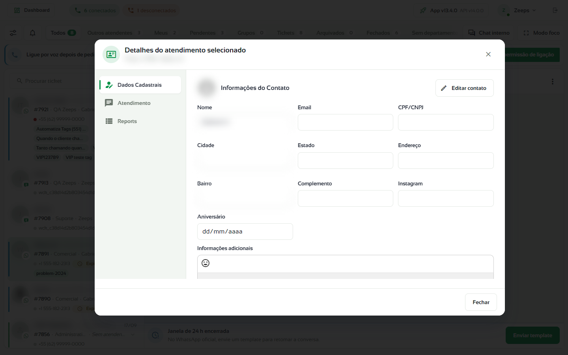This screenshot has height=355, width=568.
Task: Enable Modo foco
Action: point(541,33)
